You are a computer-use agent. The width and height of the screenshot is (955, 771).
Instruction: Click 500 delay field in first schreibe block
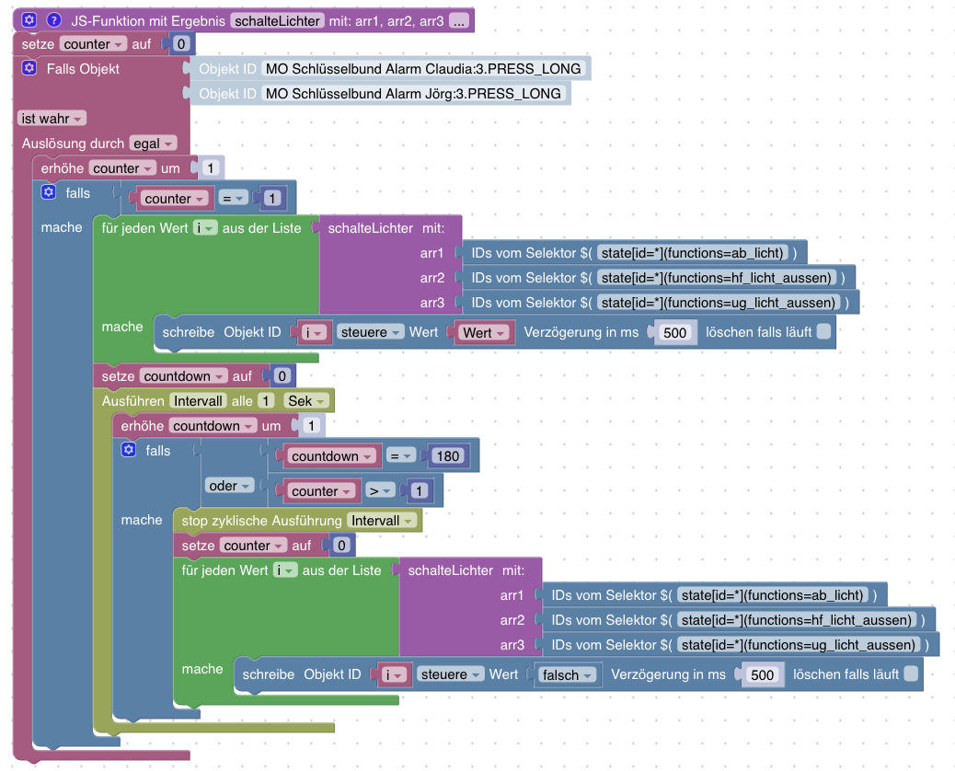(x=674, y=332)
